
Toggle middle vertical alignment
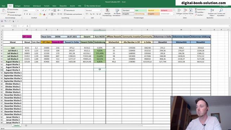[x=52, y=10]
